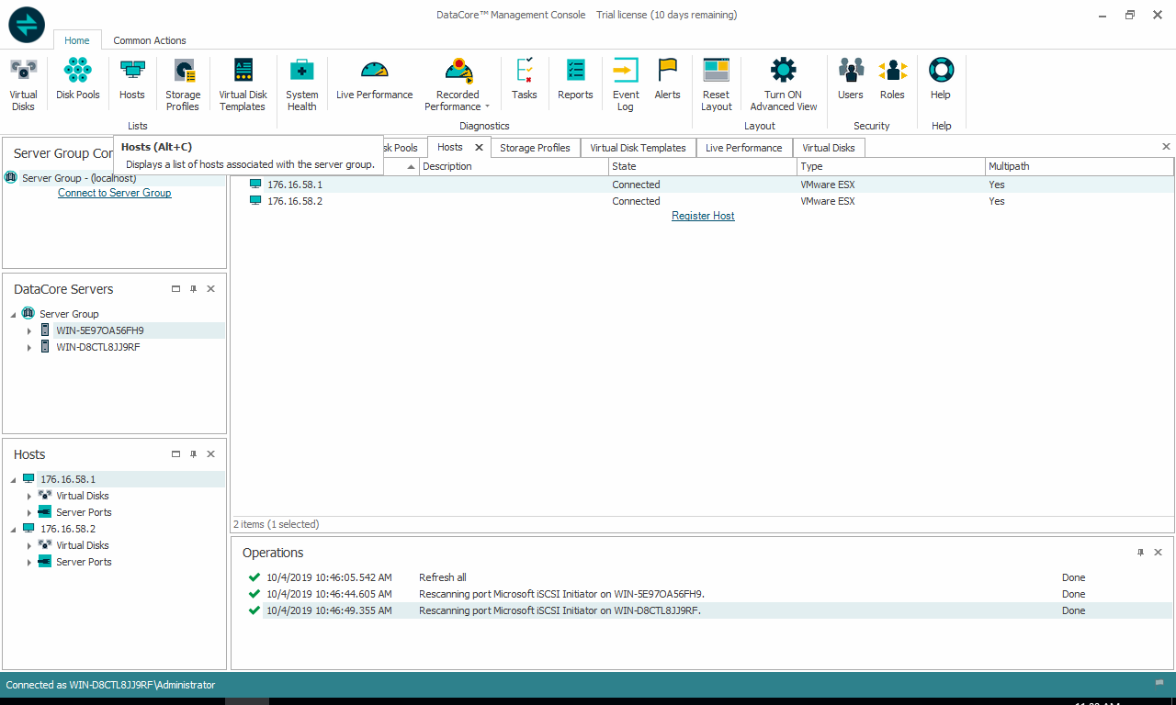Collapse host 176.16.58.1 in Hosts panel

pyautogui.click(x=13, y=479)
